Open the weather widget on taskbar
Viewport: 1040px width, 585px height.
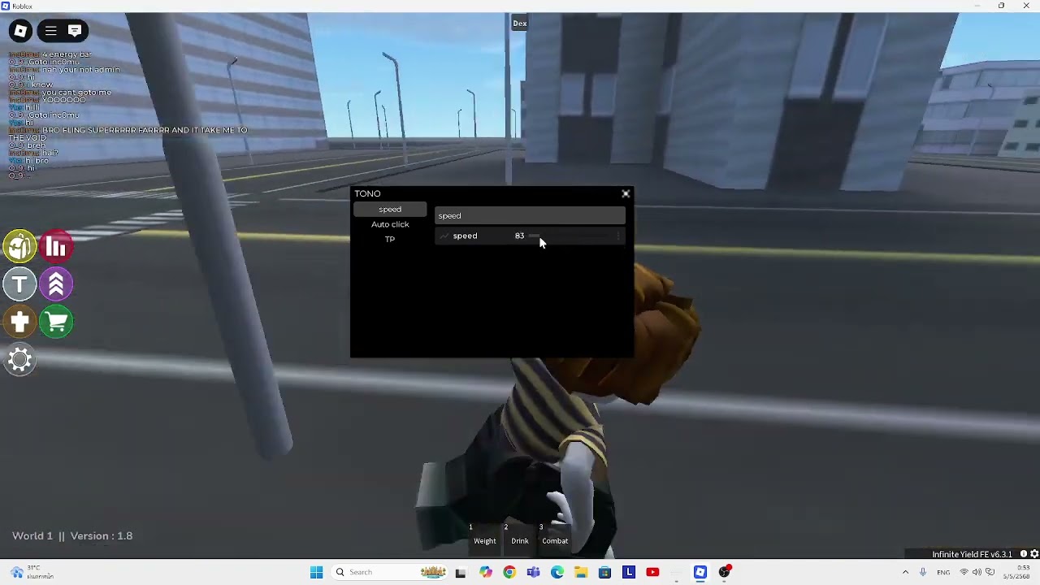31,572
